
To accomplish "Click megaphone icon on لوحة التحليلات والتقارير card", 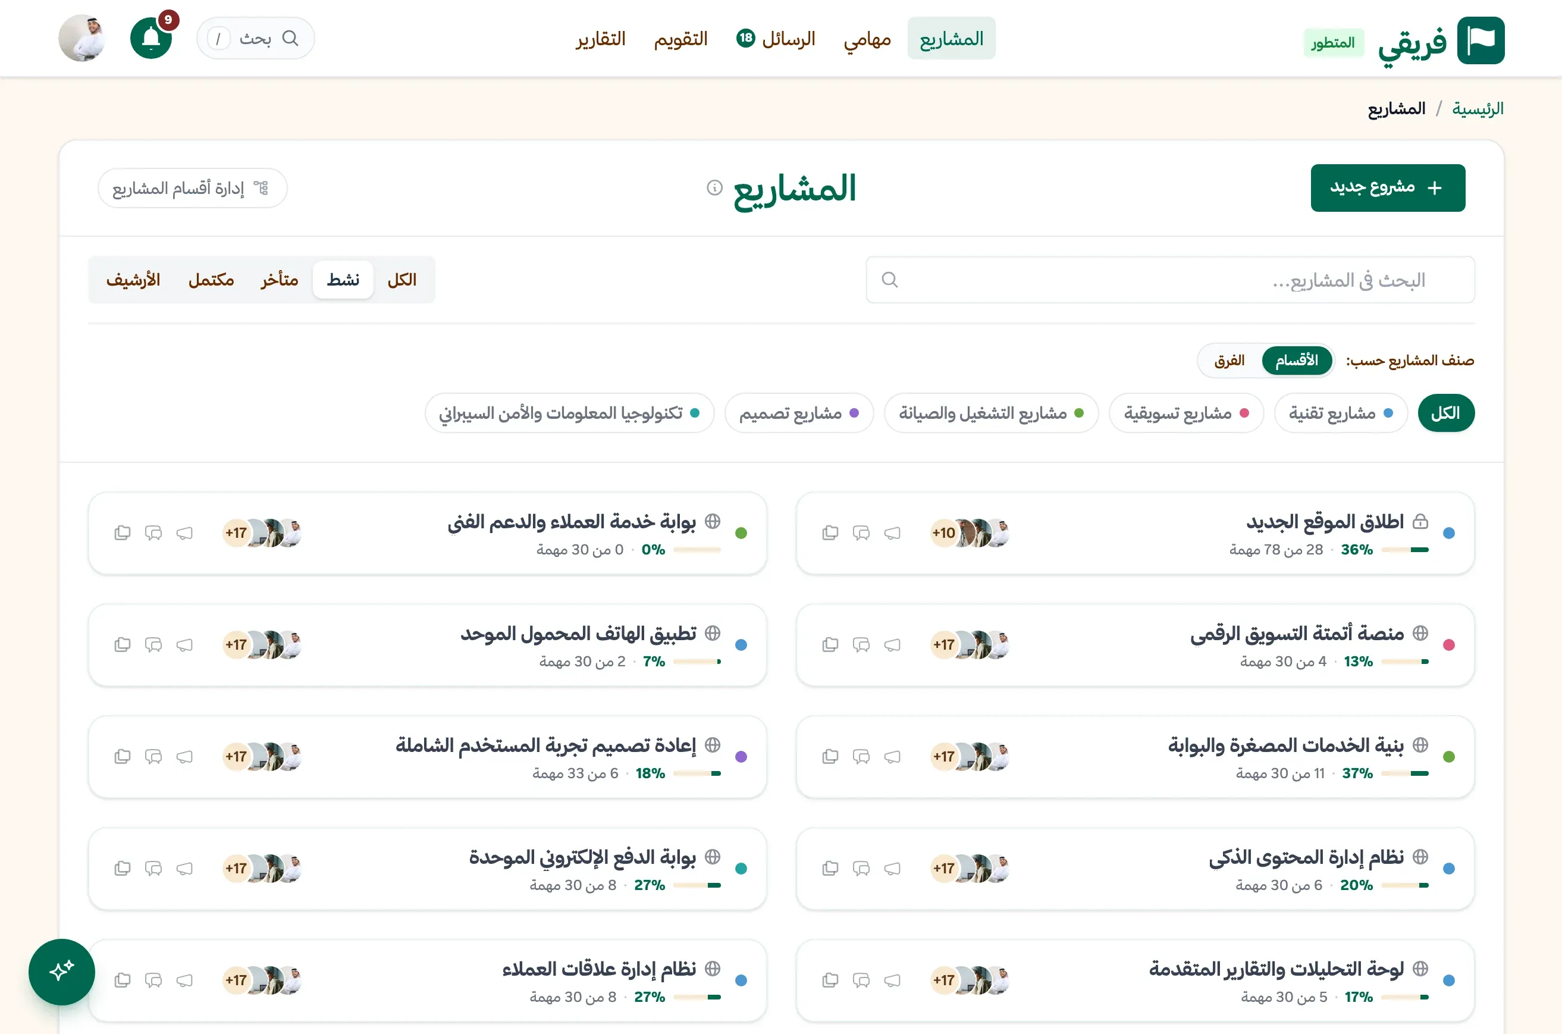I will 892,980.
